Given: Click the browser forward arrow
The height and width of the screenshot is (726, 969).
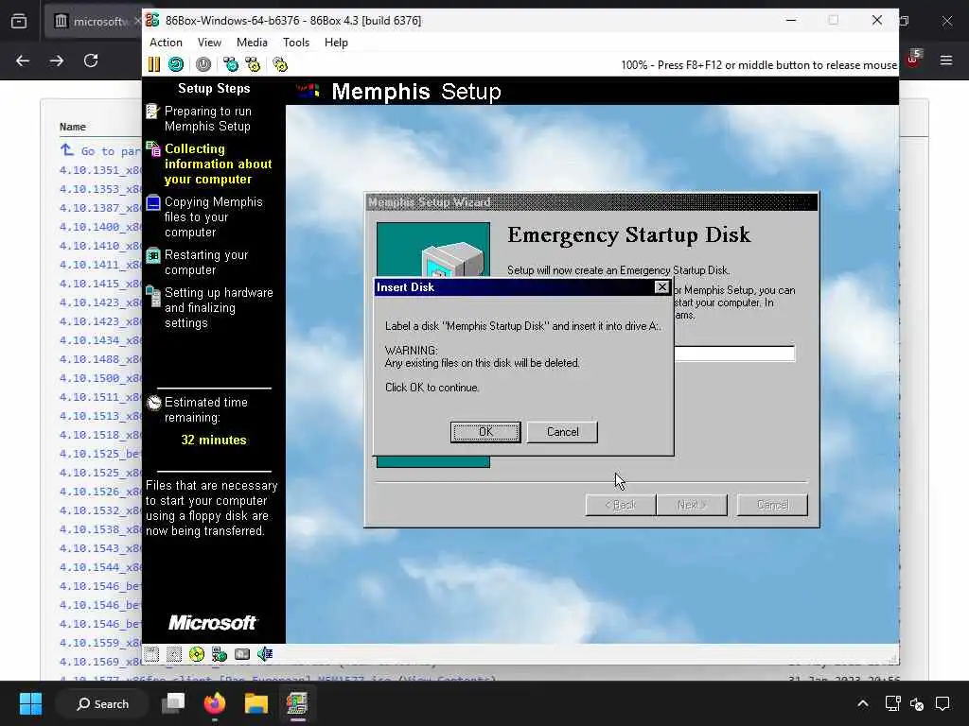Looking at the screenshot, I should click(57, 60).
